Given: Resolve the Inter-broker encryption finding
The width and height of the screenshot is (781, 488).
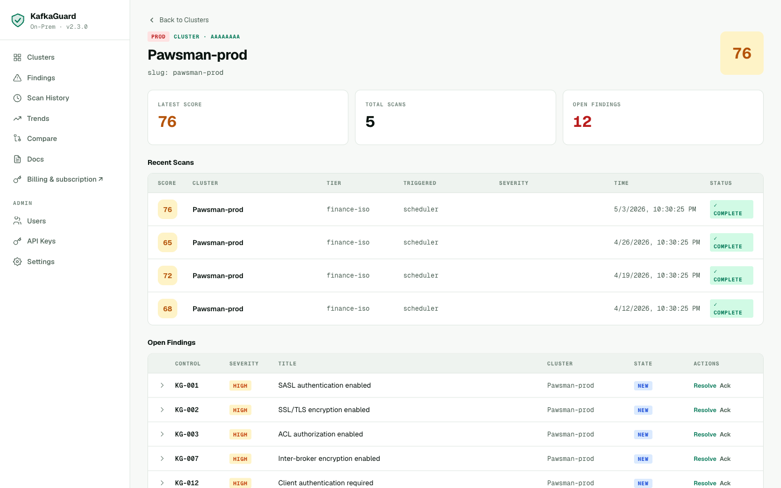Looking at the screenshot, I should (x=705, y=459).
